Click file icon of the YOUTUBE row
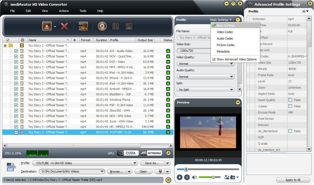314x185 pixels. pos(22,132)
